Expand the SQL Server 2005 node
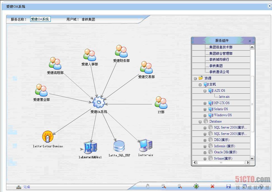The height and width of the screenshot is (192, 272). [x=205, y=134]
